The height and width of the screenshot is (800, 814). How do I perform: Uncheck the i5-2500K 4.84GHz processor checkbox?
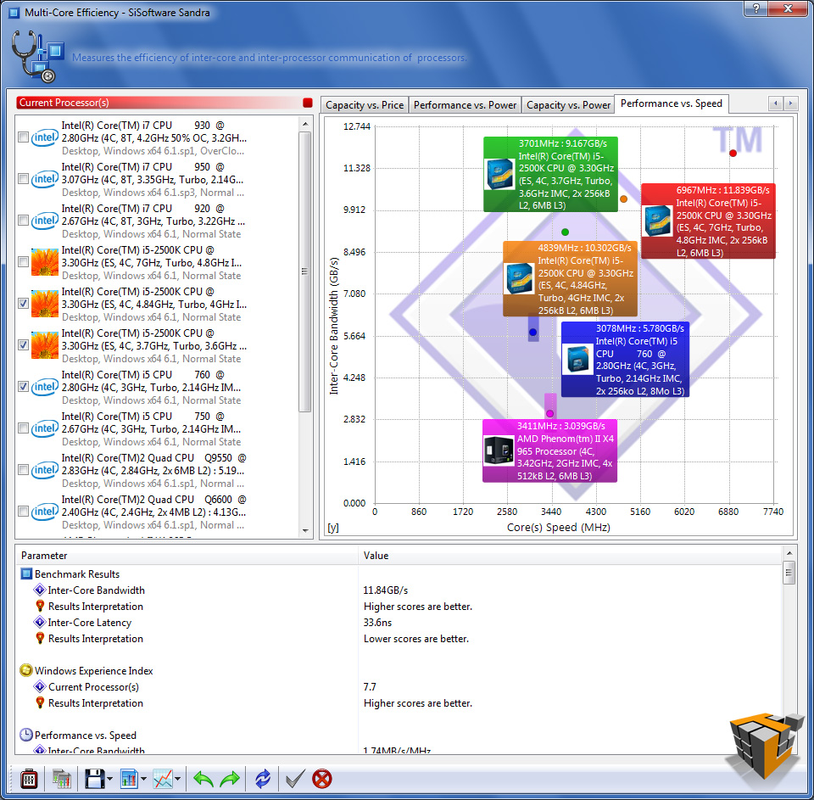23,304
